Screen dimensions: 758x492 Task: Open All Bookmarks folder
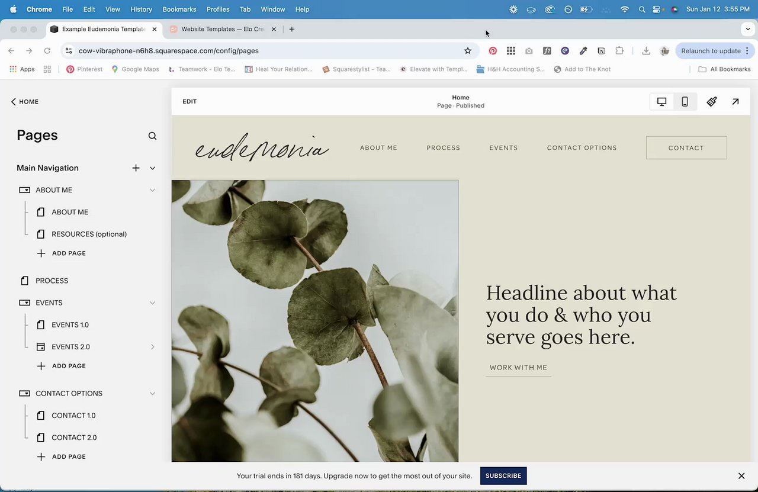(724, 69)
